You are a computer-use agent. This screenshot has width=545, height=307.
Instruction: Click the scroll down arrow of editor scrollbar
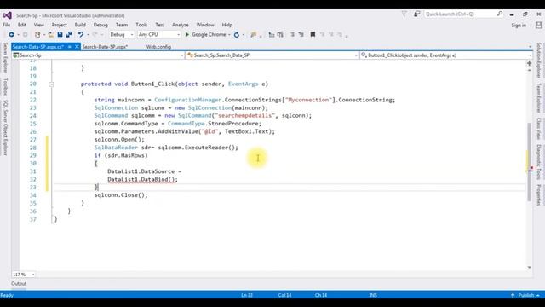(529, 267)
